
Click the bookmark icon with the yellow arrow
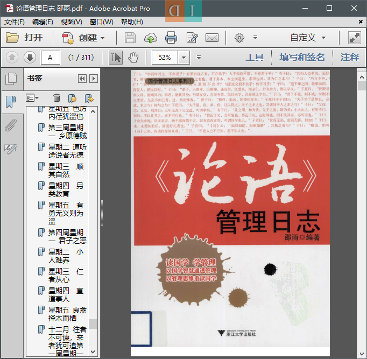click(x=89, y=98)
